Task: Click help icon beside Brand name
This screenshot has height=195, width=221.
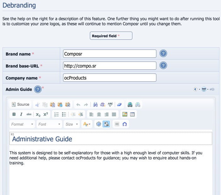Action: [x=163, y=53]
